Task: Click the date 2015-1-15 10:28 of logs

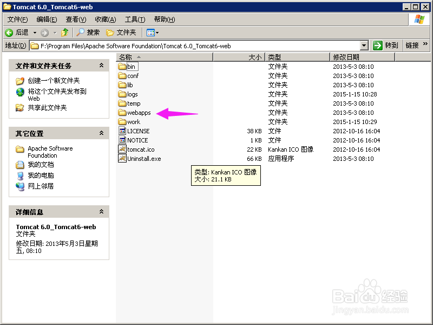Action: [355, 94]
